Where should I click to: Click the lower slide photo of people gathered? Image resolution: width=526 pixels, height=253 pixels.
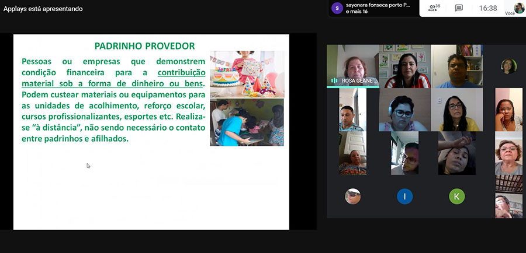point(247,122)
